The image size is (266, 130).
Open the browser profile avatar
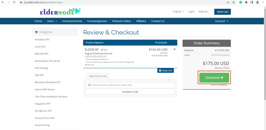tap(257, 2)
